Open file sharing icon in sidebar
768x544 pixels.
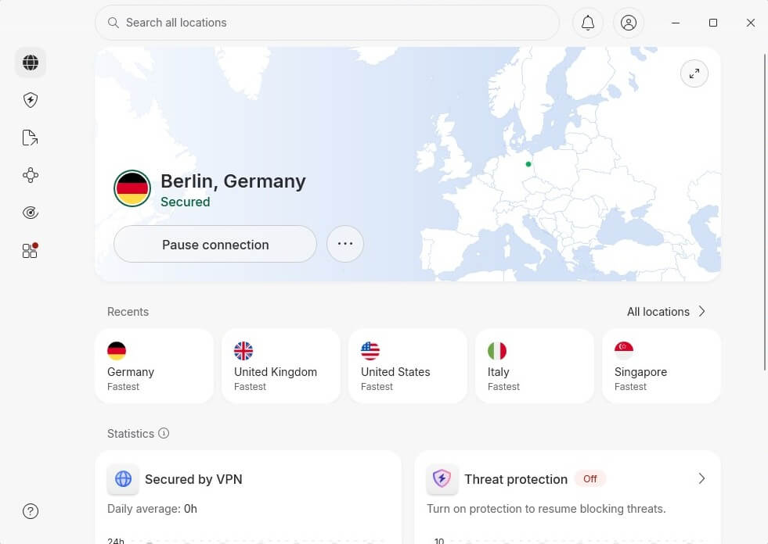click(31, 138)
